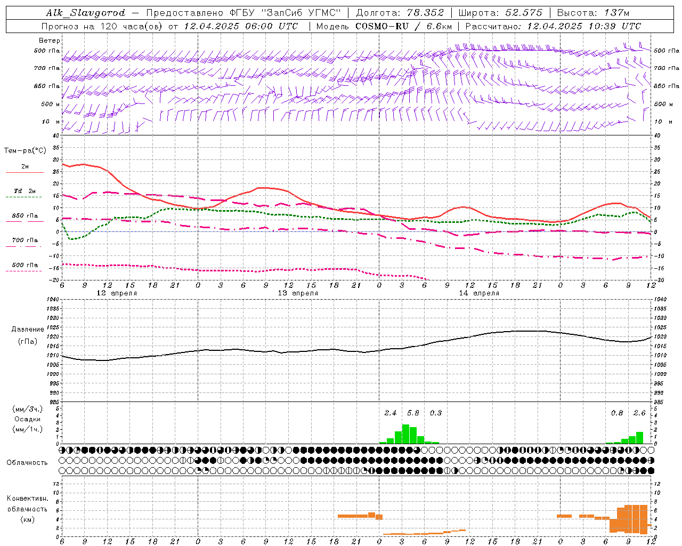
Task: Click the station title Alk_Slavgorod
Action: pyautogui.click(x=86, y=13)
